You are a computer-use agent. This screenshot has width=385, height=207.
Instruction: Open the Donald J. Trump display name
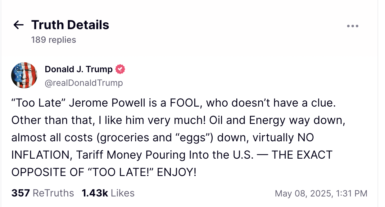pyautogui.click(x=79, y=69)
